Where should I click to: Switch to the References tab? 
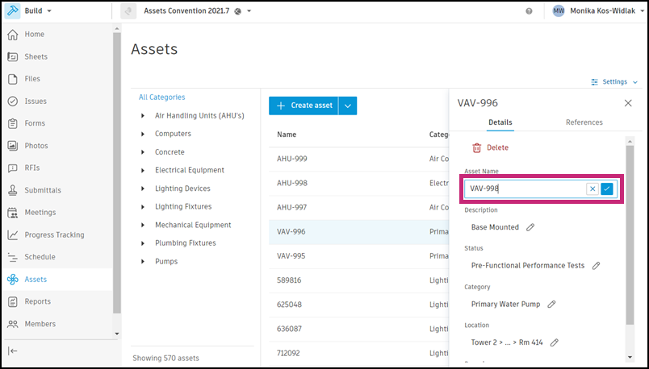pos(584,122)
